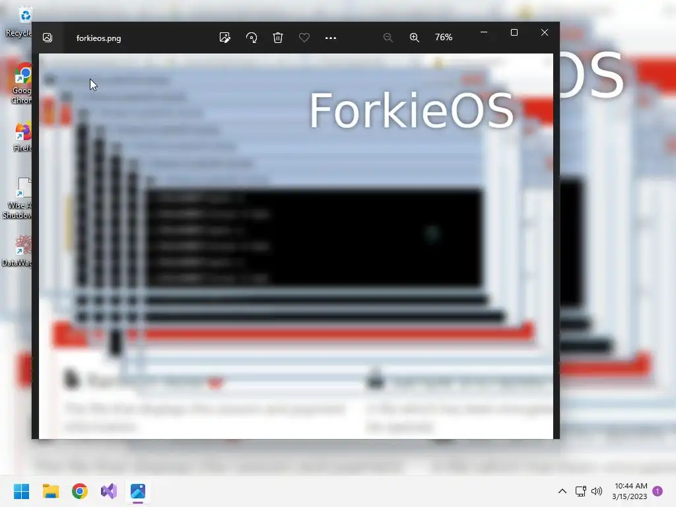Viewport: 676px width, 507px height.
Task: Open the Edit image tool
Action: 224,38
